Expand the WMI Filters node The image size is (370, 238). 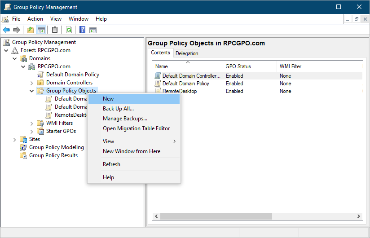coord(31,123)
